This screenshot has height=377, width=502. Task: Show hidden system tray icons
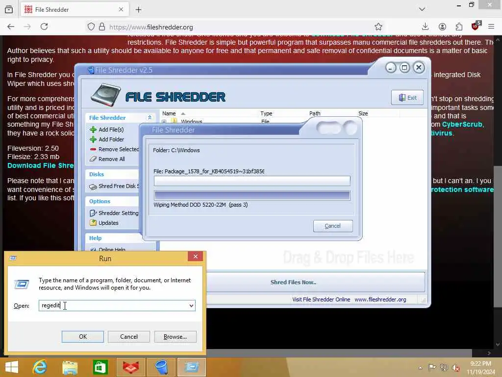coord(420,367)
